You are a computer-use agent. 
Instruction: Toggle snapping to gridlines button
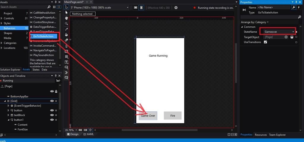coord(85,130)
